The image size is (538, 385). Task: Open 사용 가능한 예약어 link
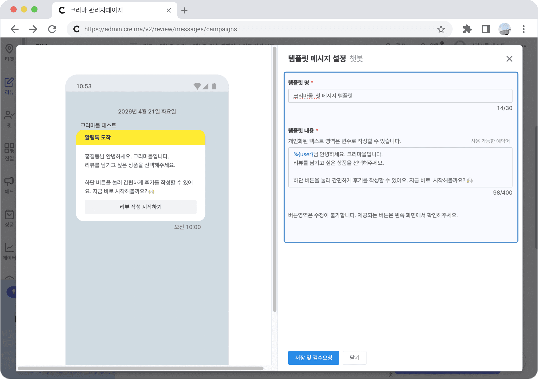pos(490,141)
